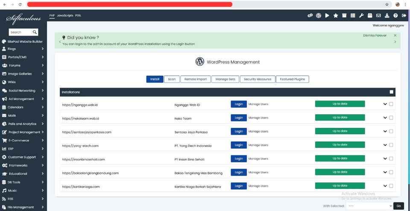Viewport: 410px width, 211px height.
Task: Check the select-all box in Installations header
Action: click(x=392, y=92)
